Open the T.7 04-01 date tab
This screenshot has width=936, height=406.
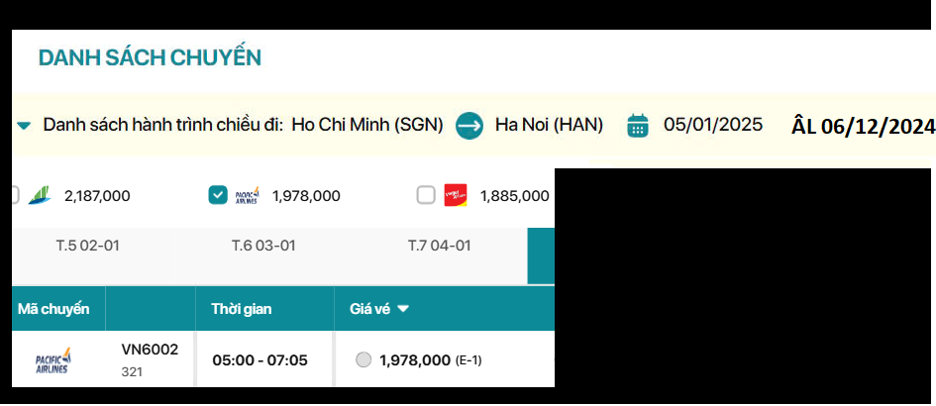(439, 246)
